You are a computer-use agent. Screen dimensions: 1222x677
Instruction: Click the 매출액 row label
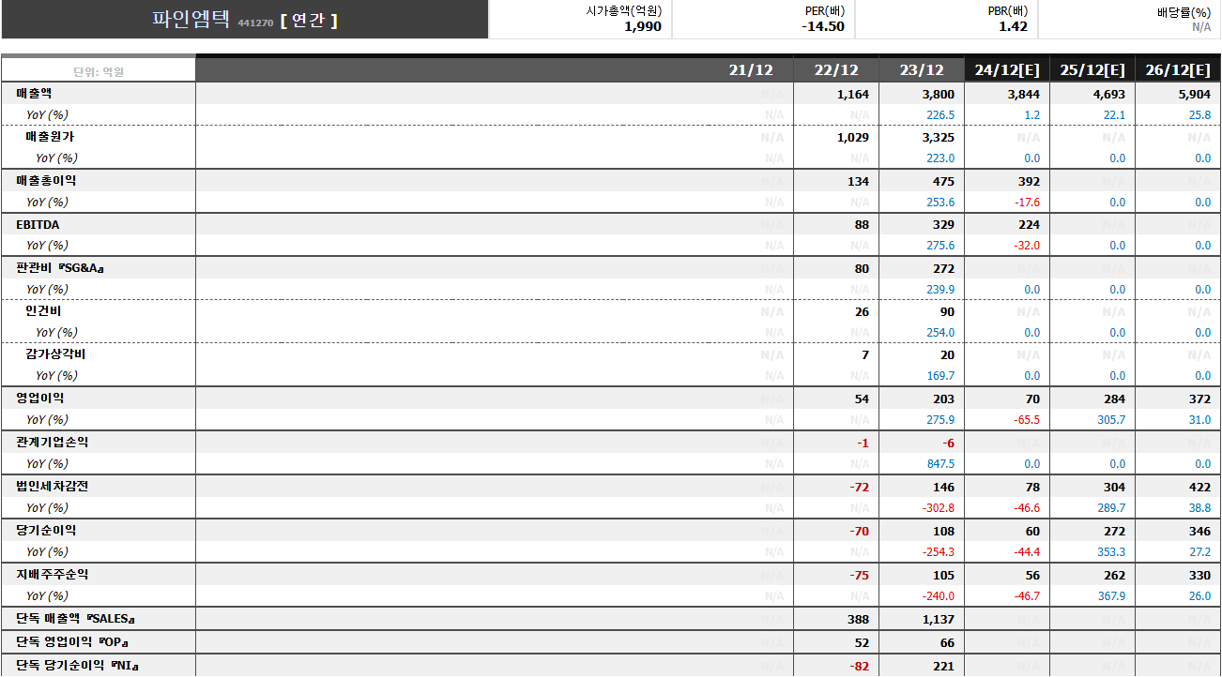tap(35, 94)
